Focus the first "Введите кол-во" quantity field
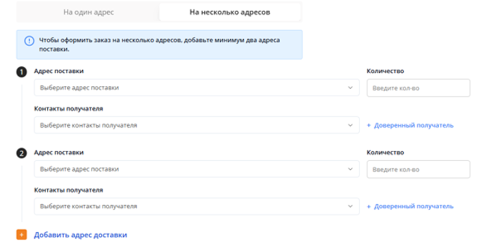The width and height of the screenshot is (477, 243). 418,88
